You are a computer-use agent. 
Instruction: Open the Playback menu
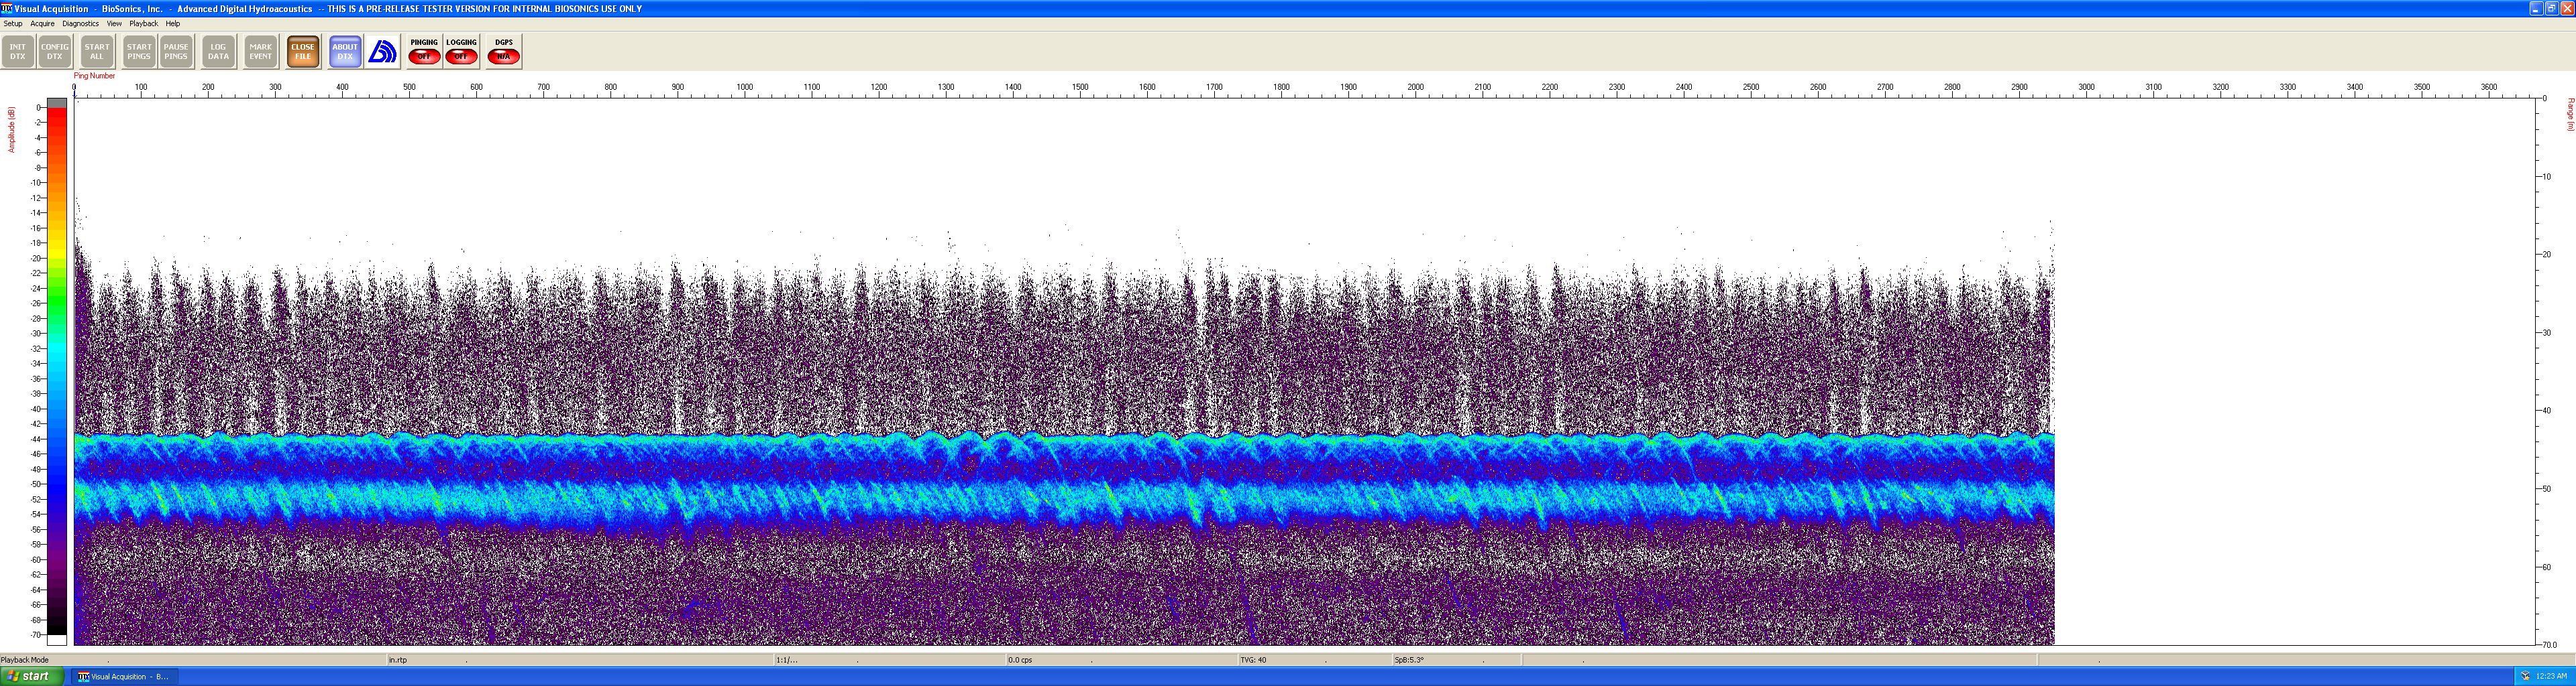point(143,24)
